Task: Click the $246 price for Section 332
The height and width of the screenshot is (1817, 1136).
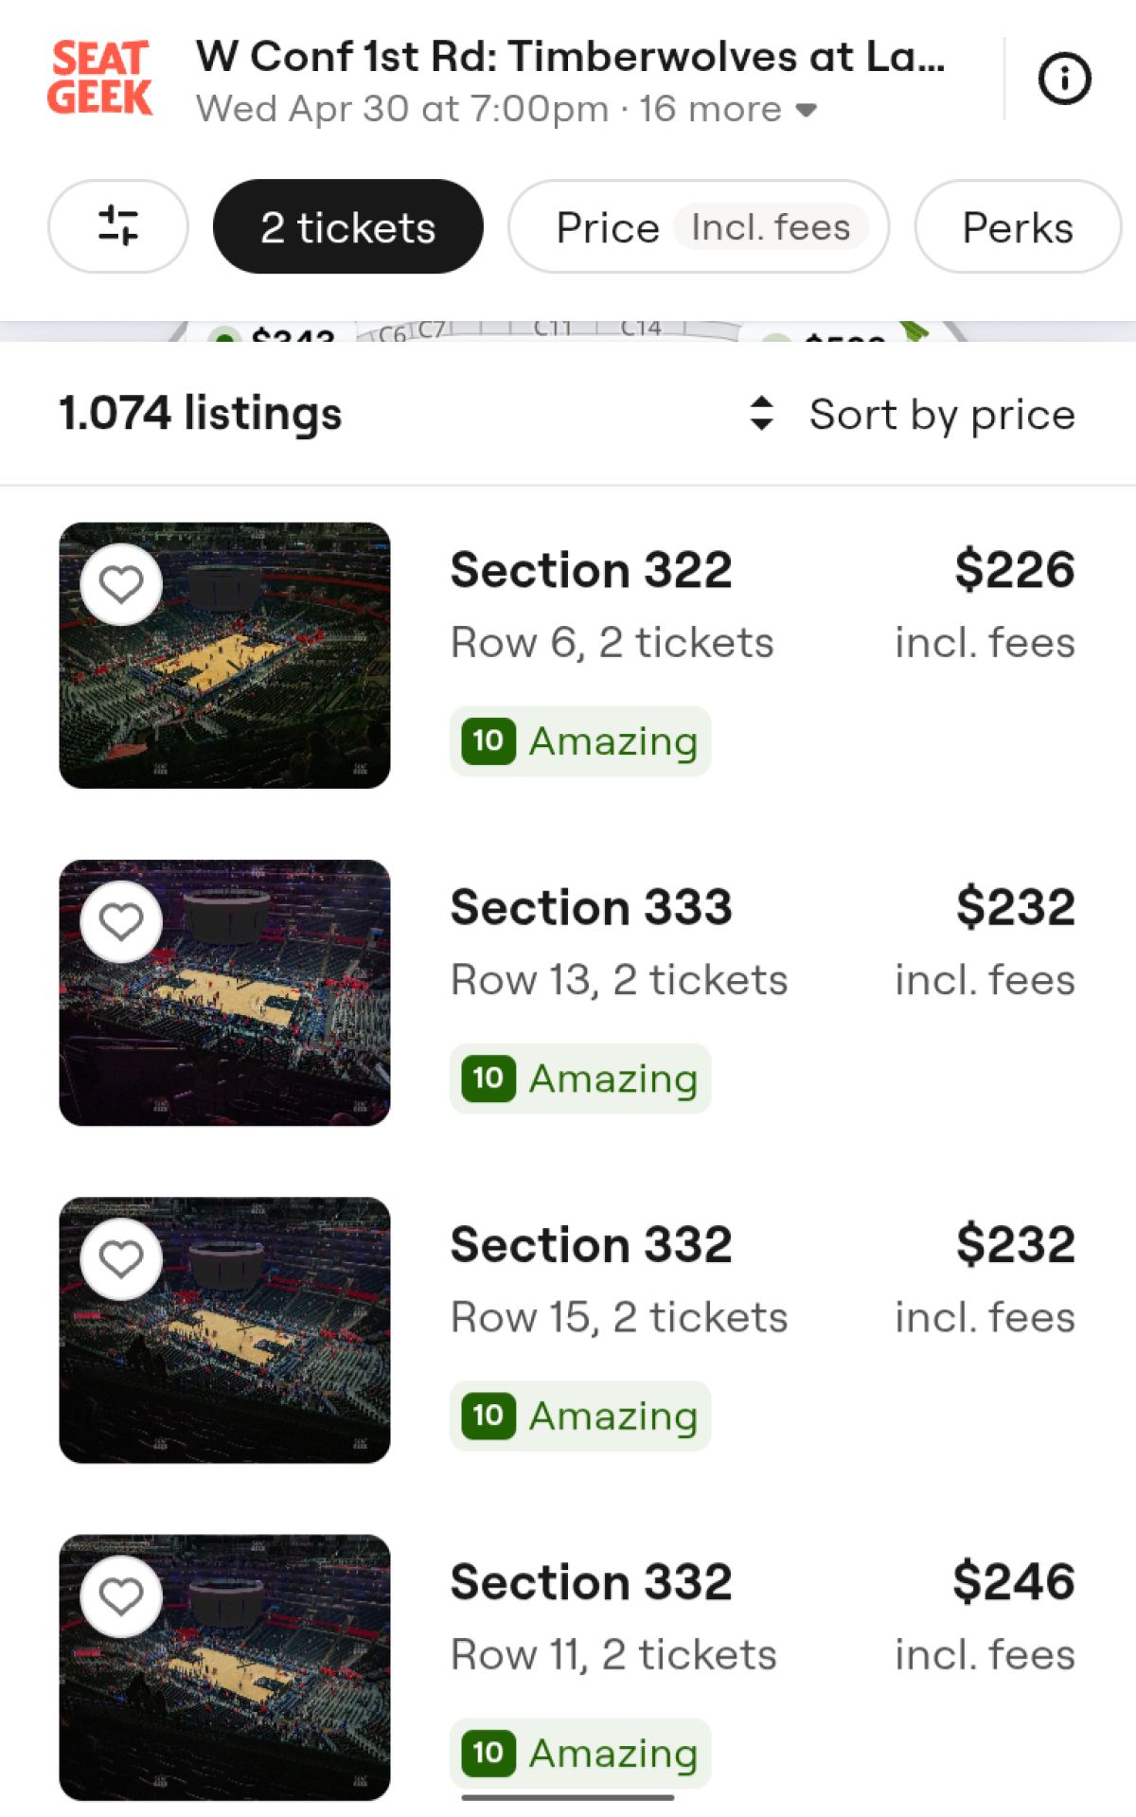Action: point(1013,1581)
